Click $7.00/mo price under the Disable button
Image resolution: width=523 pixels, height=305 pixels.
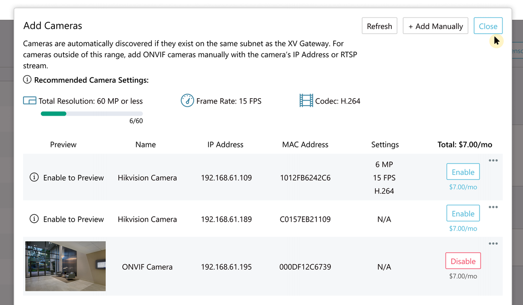coord(463,276)
